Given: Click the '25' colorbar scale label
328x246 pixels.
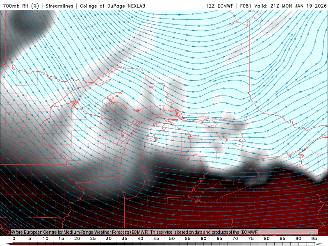Looking at the screenshot, I should click(x=93, y=239).
